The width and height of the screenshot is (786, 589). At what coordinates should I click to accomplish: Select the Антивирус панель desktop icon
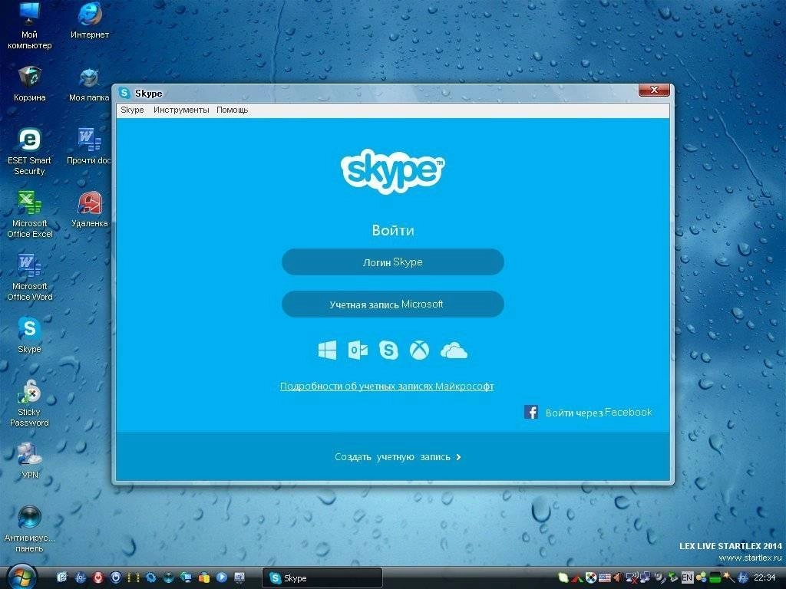[x=30, y=529]
